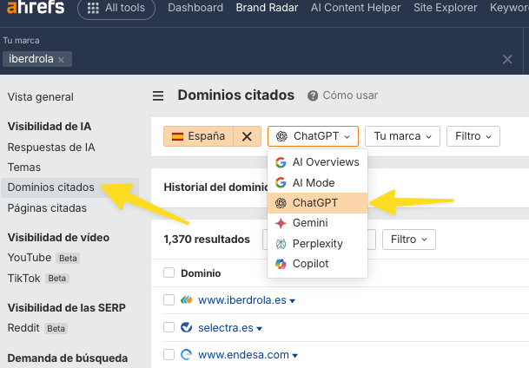Open the Cómo usar help link
529x368 pixels.
tap(350, 95)
